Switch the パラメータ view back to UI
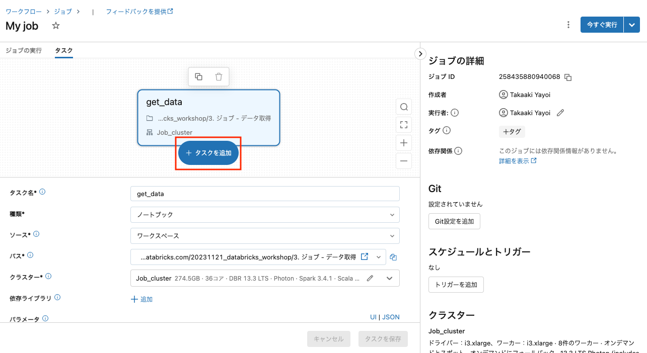The image size is (647, 353). point(373,317)
